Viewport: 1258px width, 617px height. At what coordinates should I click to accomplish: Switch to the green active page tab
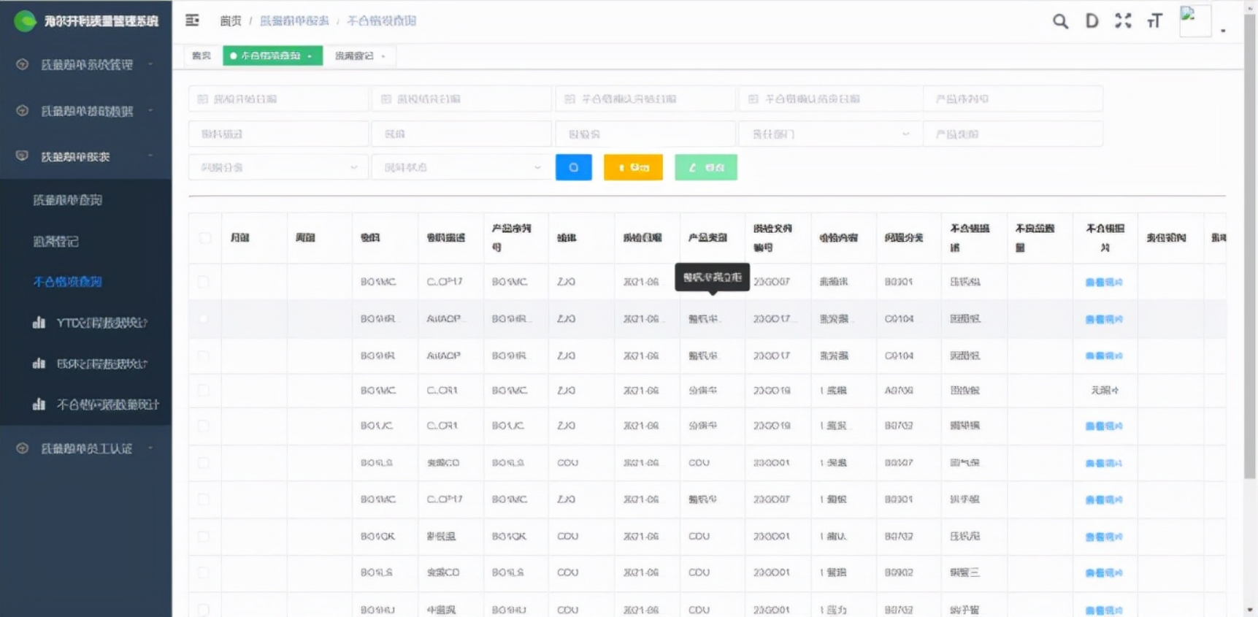pyautogui.click(x=272, y=56)
